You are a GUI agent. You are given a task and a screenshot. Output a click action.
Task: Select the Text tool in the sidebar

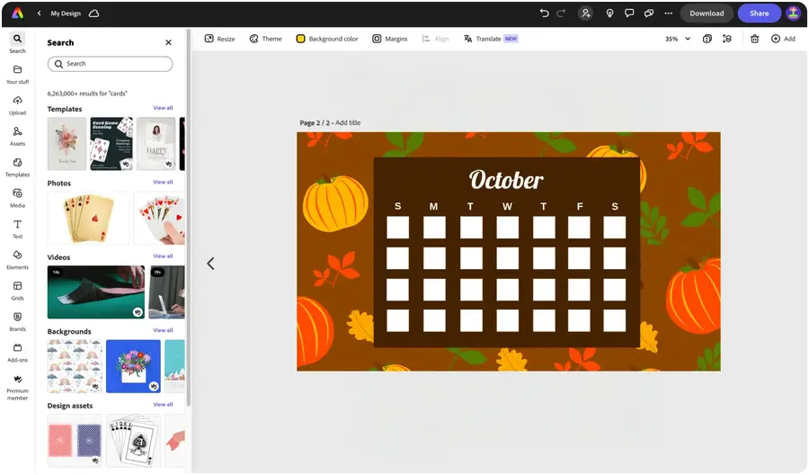(x=17, y=229)
